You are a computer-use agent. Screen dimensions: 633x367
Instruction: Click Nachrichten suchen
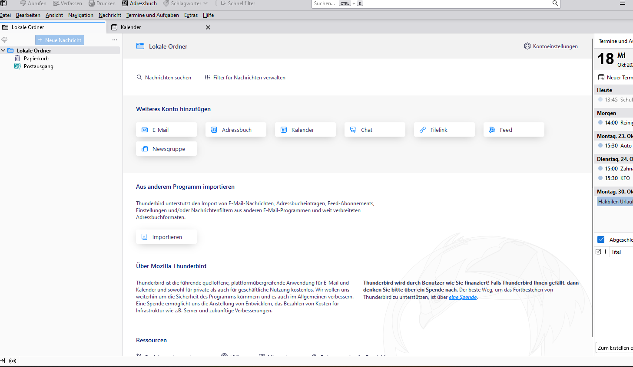click(164, 78)
